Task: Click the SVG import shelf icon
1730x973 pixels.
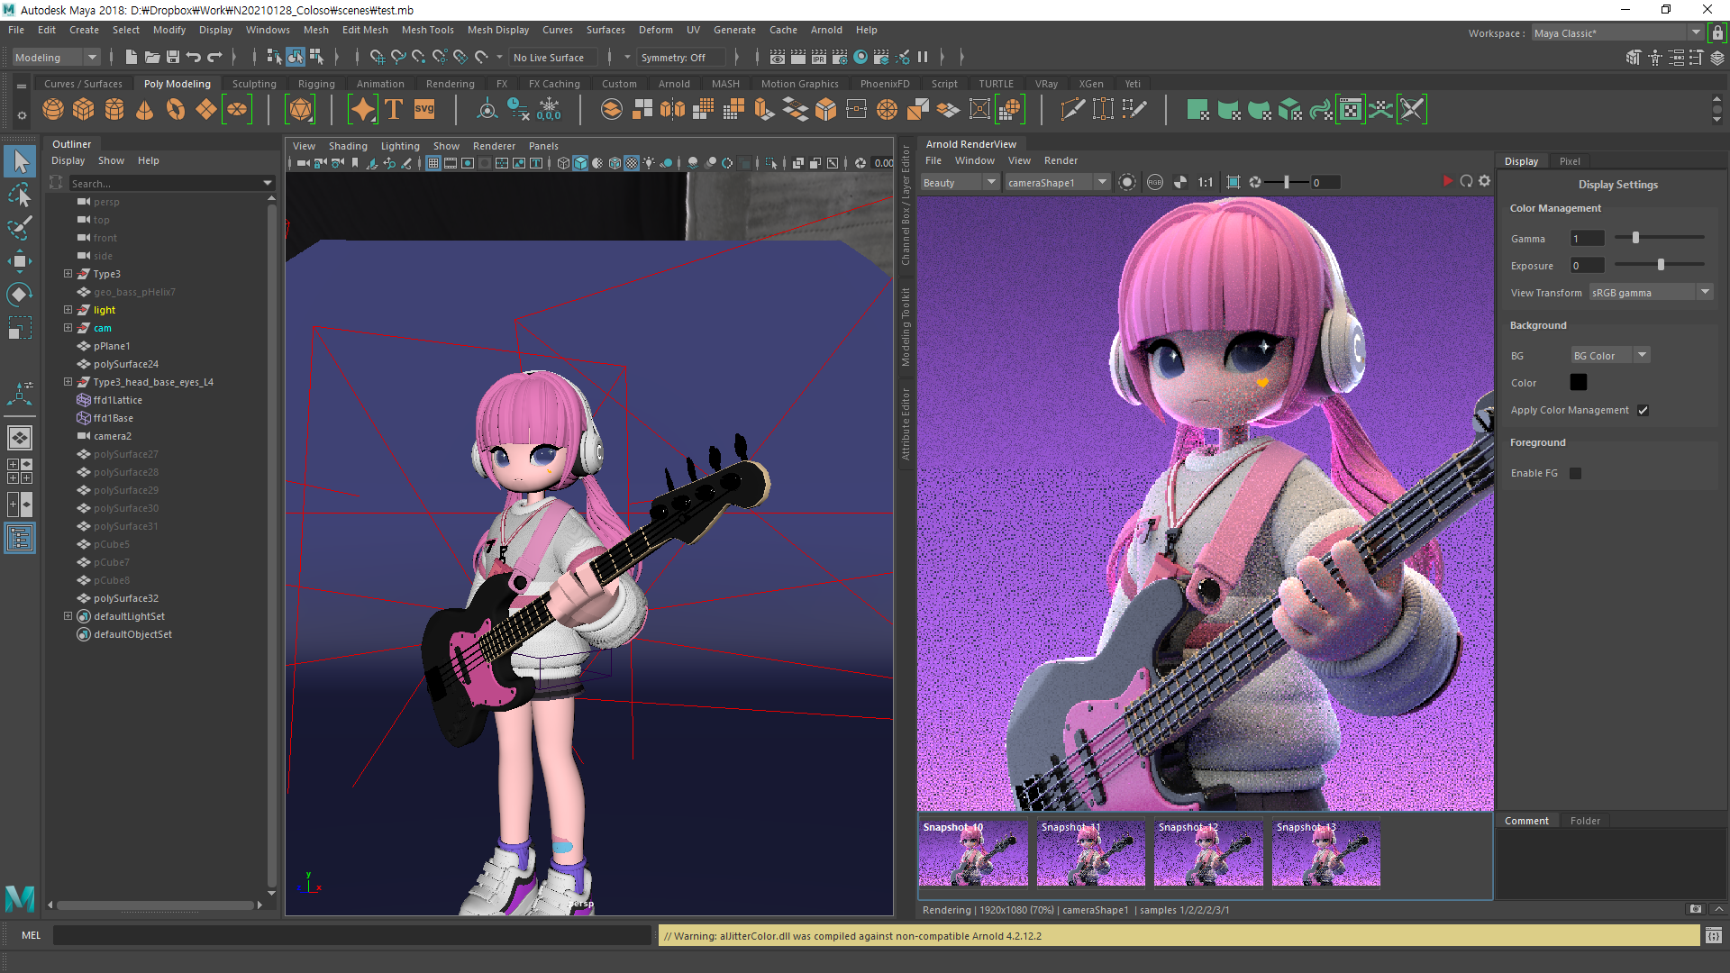Action: 424,110
